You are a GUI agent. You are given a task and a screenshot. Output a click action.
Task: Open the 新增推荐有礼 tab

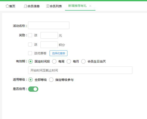(x=77, y=6)
